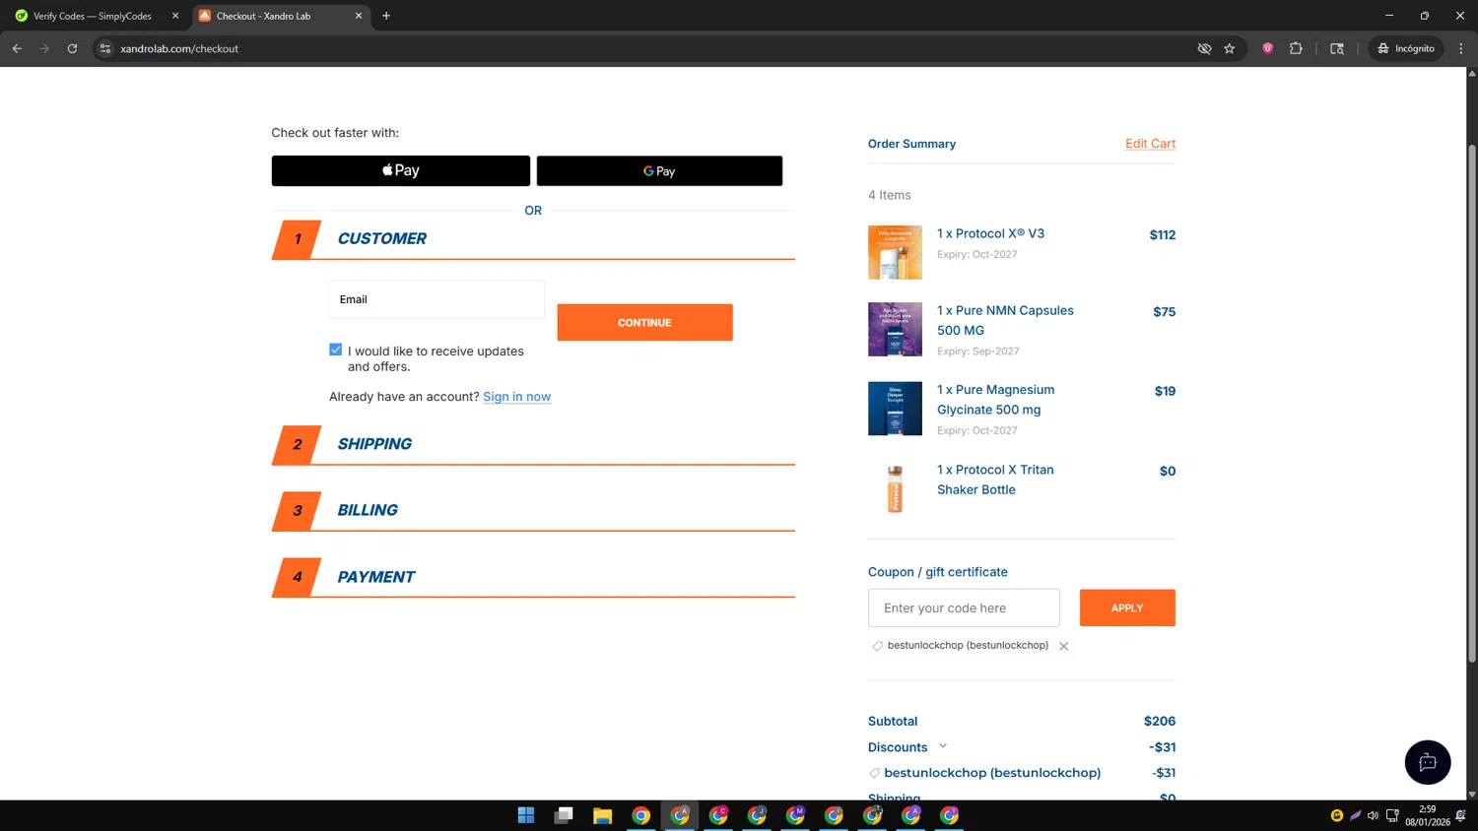Click the browser back arrow

tap(17, 48)
